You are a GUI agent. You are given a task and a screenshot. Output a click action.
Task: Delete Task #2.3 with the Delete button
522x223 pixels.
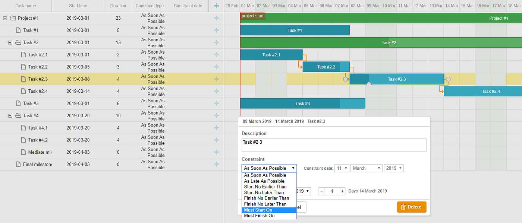(412, 207)
